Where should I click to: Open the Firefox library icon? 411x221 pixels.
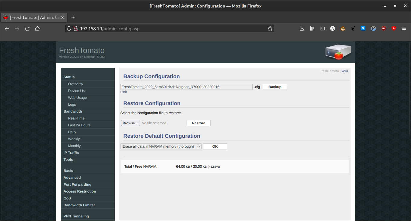coord(312,28)
